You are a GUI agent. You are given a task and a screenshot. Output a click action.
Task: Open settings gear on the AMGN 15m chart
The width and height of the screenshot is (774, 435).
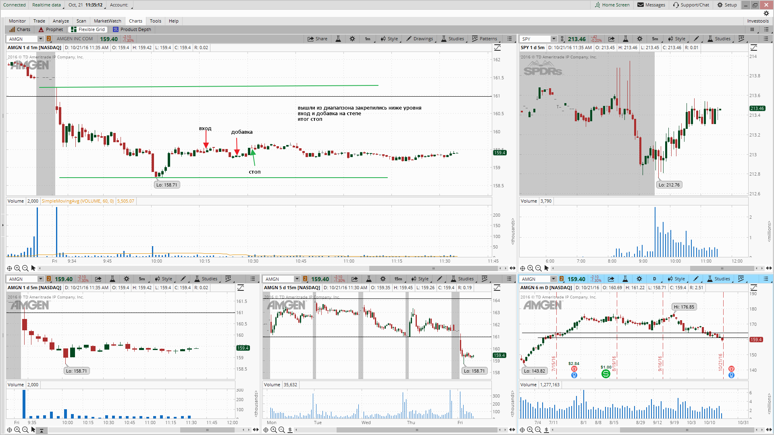pyautogui.click(x=383, y=279)
